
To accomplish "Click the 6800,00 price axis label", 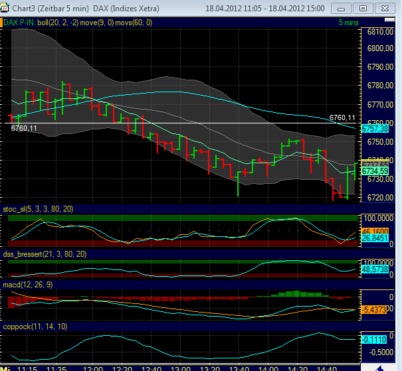I will [380, 48].
